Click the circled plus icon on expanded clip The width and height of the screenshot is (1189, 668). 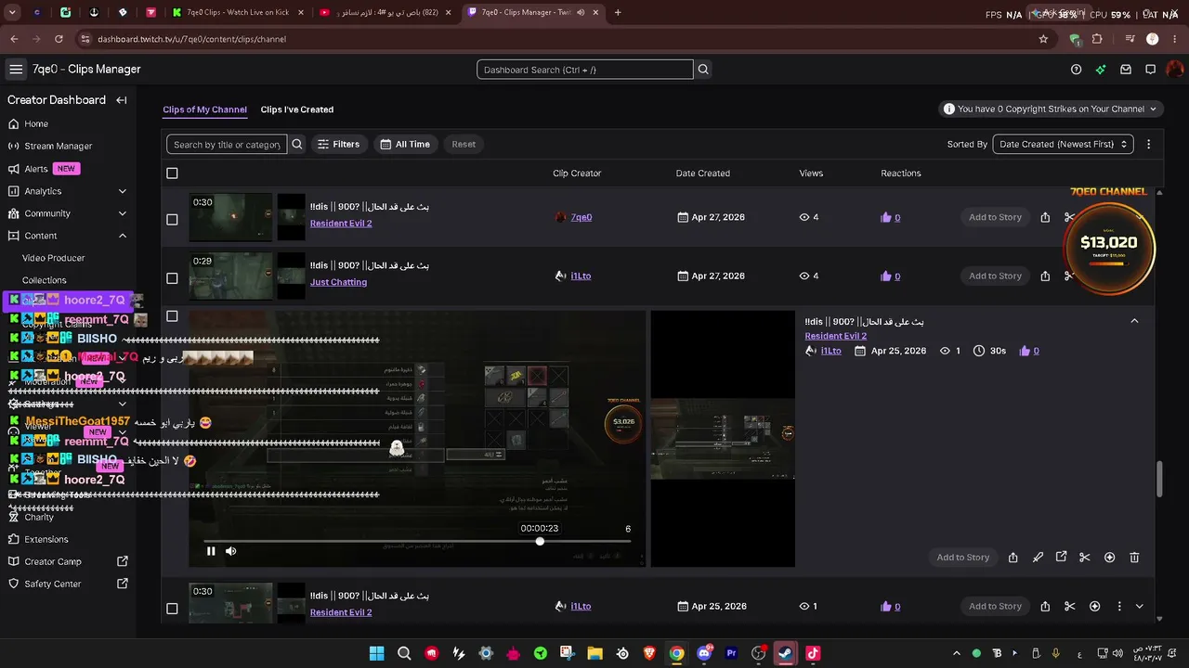(1109, 558)
